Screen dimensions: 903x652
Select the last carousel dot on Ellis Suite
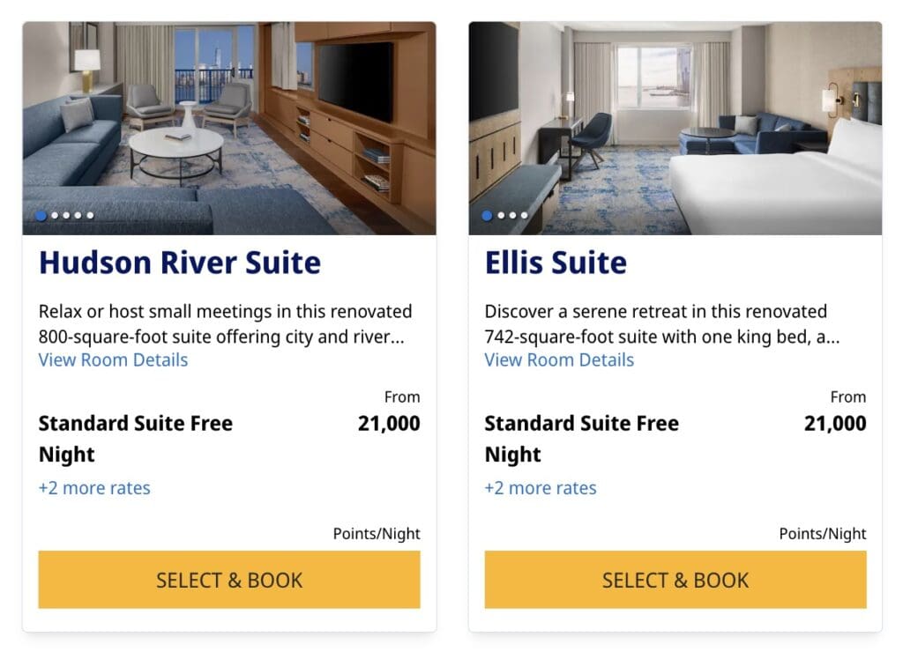tap(525, 215)
